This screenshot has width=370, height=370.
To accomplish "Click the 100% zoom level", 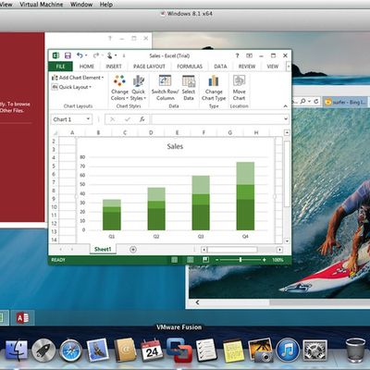I will [277, 260].
